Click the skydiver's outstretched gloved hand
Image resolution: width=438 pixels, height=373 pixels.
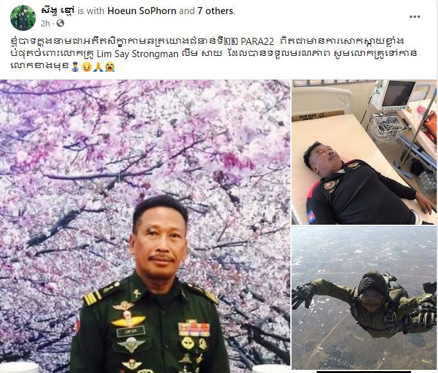pyautogui.click(x=304, y=295)
